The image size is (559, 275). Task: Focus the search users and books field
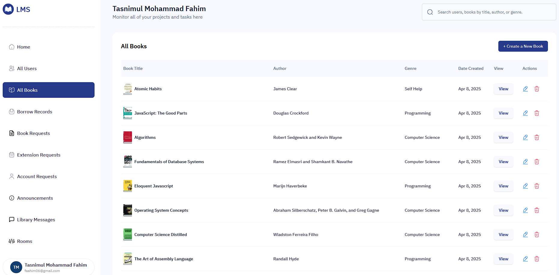(489, 12)
